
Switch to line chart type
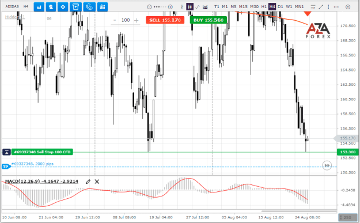(x=198, y=7)
